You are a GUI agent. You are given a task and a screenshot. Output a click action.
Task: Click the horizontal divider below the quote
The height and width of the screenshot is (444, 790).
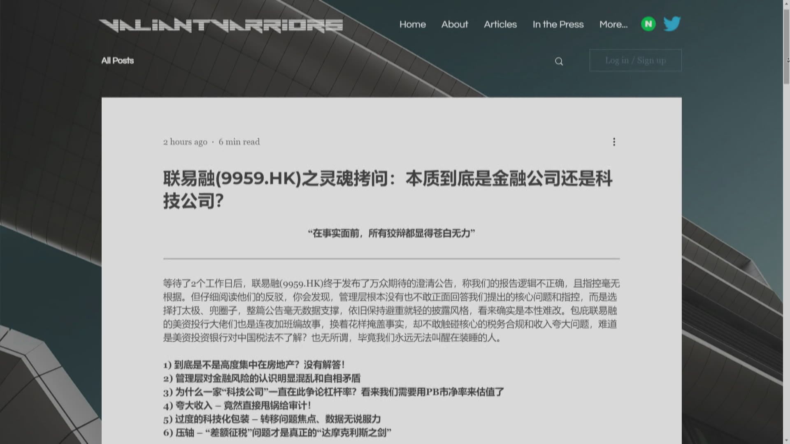coord(391,258)
